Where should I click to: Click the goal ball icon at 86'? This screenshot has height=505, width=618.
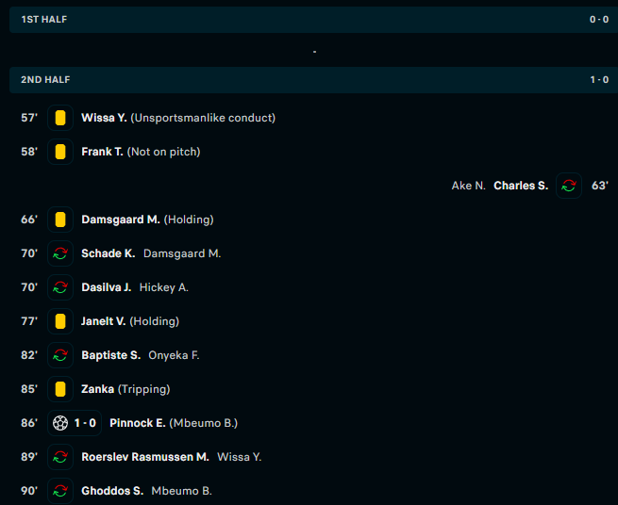pyautogui.click(x=60, y=423)
